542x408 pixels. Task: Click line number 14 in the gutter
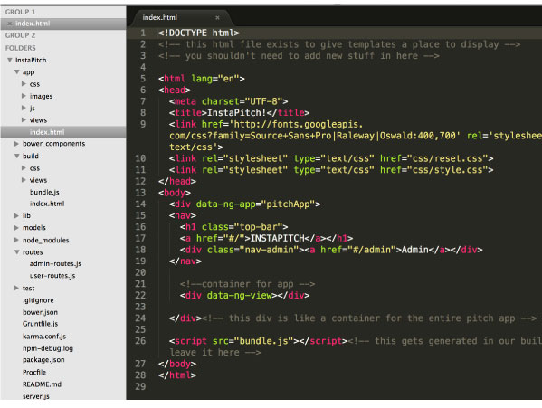point(140,204)
